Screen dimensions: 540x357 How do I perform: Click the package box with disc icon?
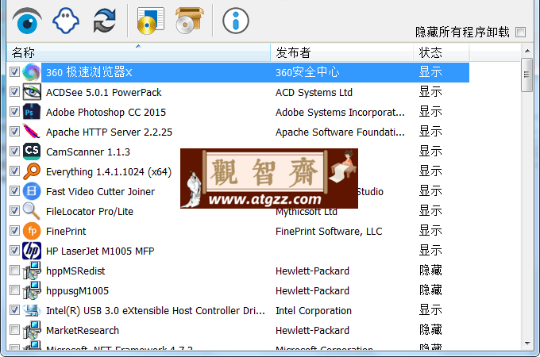point(189,21)
